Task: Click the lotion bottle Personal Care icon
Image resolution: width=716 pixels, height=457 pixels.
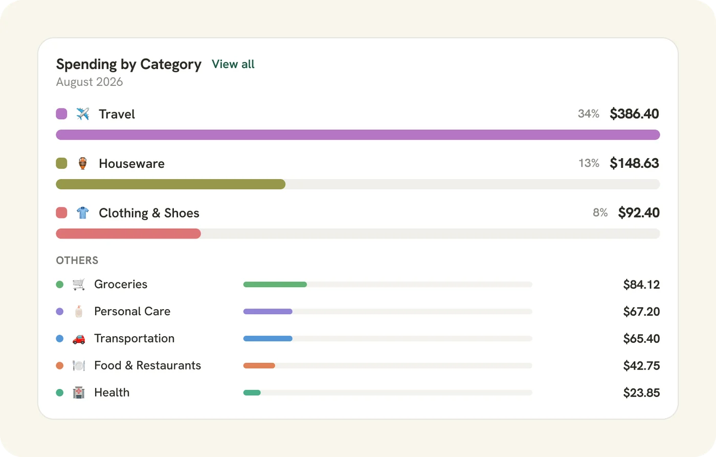Action: coord(79,311)
